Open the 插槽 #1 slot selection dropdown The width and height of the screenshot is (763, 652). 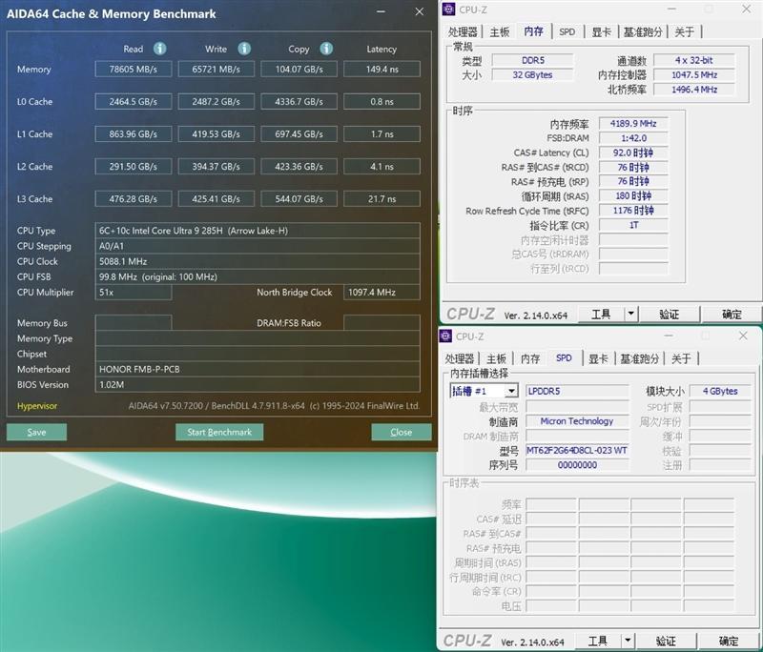pyautogui.click(x=511, y=391)
